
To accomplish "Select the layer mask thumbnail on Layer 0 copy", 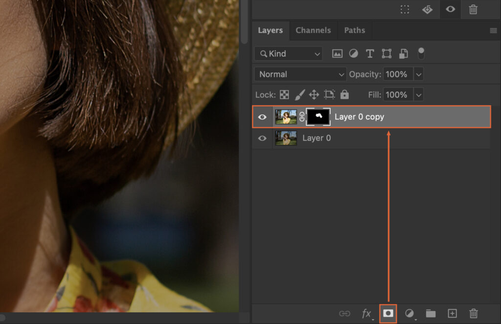I will pyautogui.click(x=319, y=116).
